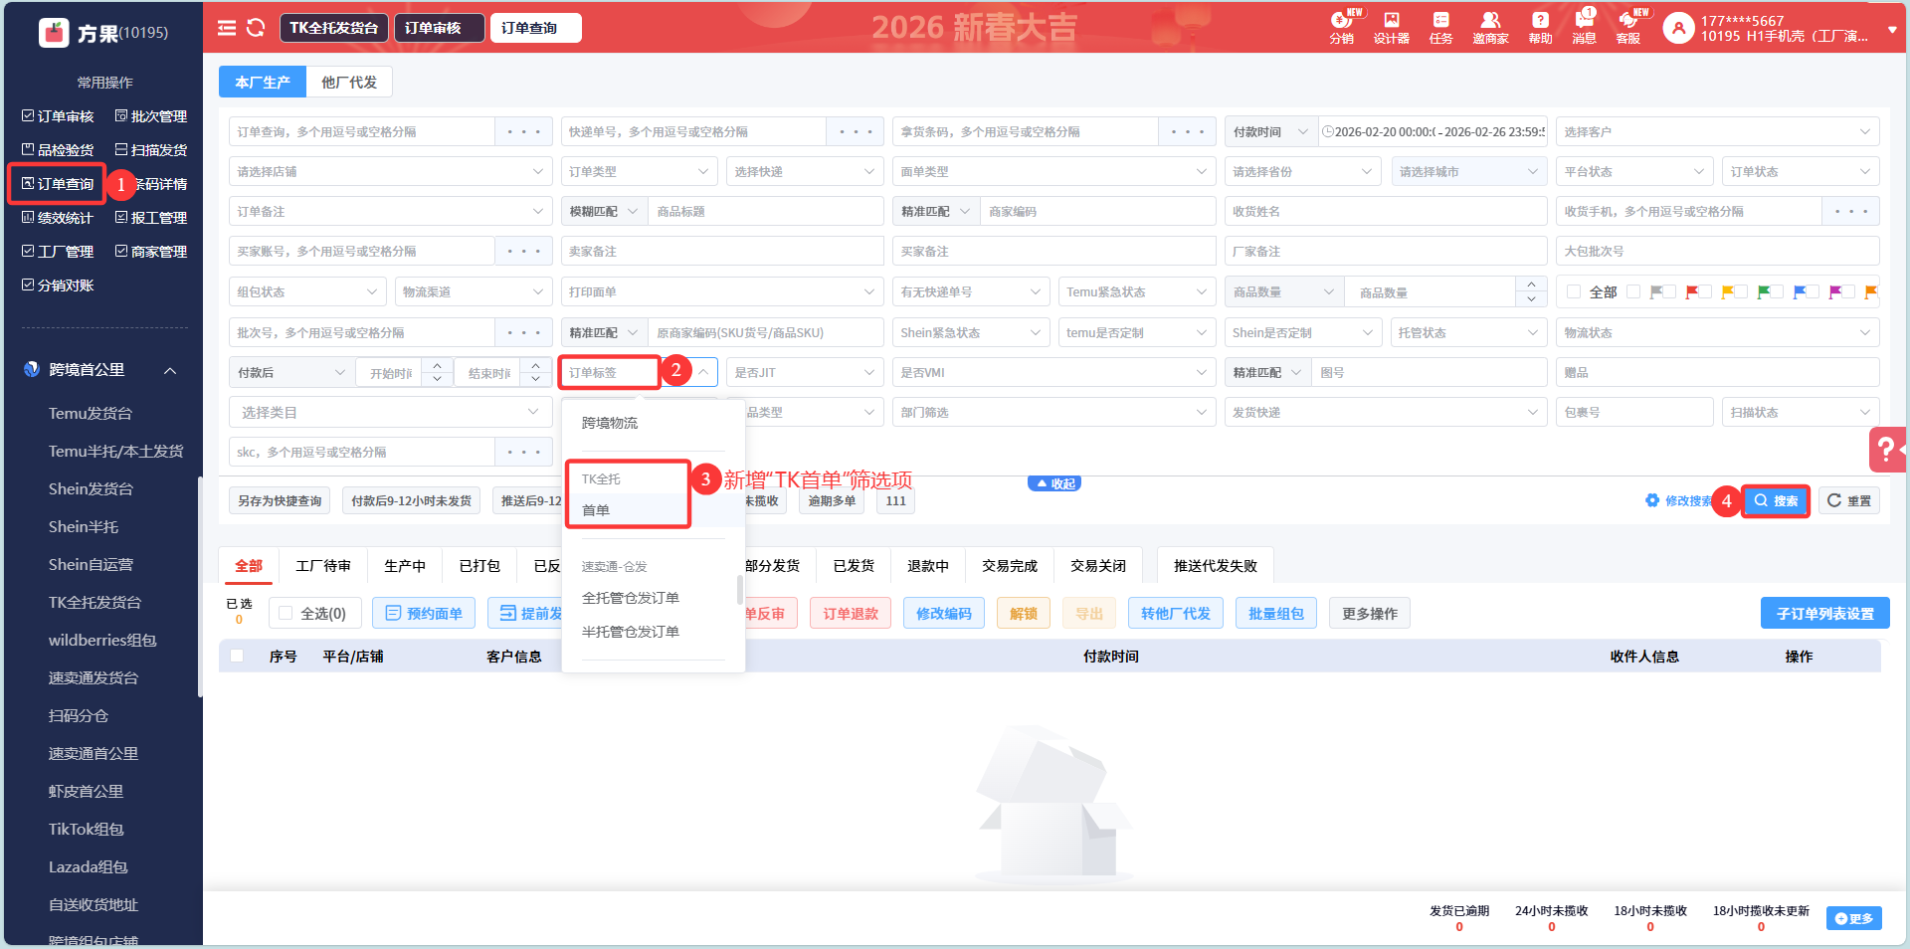Open the account dropdown arrow
The width and height of the screenshot is (1910, 949).
(1892, 30)
